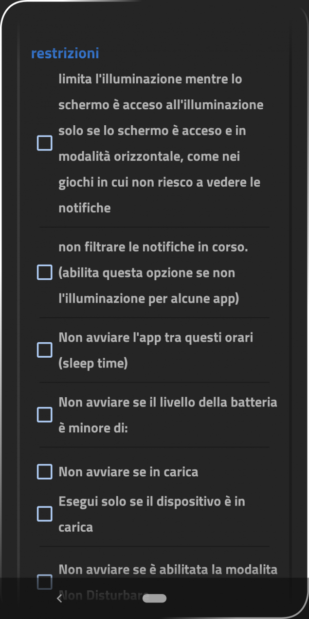This screenshot has height=619, width=309.
Task: Tap 'Non avviare se il livello della batteria' label
Action: click(x=168, y=403)
